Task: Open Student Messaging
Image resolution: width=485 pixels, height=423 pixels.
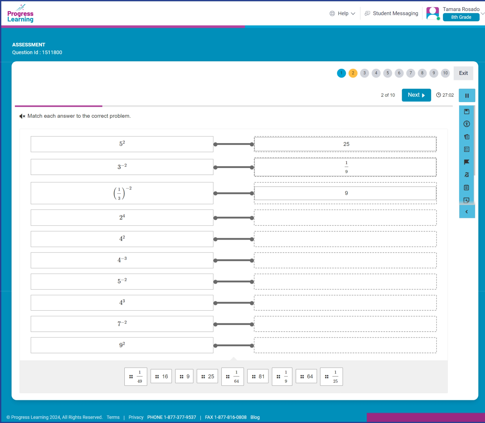Action: coord(391,14)
